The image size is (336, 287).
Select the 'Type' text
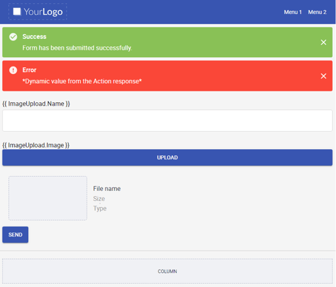100,208
